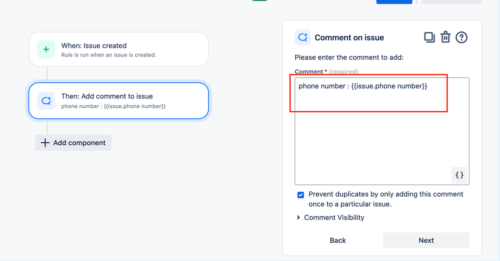This screenshot has height=261, width=500.
Task: Uncheck the Prevent duplicates checkbox
Action: coord(301,195)
